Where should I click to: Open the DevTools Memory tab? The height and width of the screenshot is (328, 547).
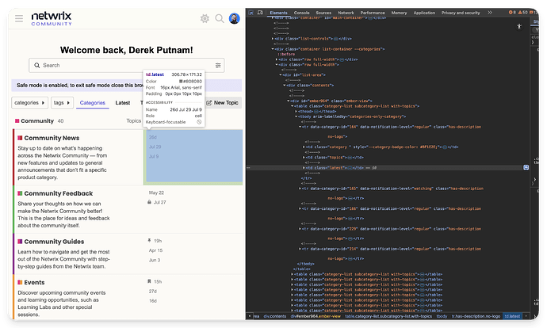coord(399,13)
